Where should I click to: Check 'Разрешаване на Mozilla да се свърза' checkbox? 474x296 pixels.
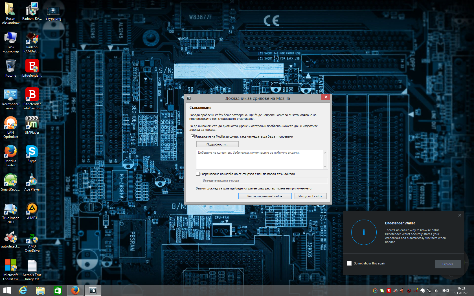click(x=198, y=174)
